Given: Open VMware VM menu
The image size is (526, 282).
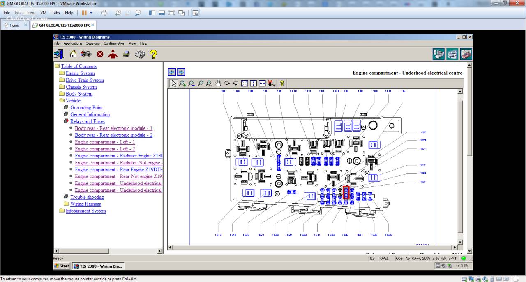Looking at the screenshot, I should (x=43, y=13).
